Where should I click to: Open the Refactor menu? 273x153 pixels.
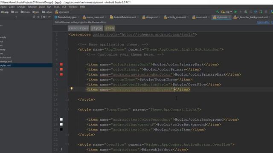(x=32, y=7)
